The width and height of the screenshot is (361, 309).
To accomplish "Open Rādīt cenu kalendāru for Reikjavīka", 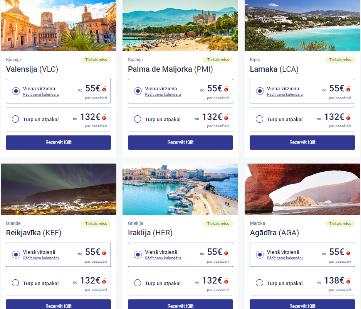I will 41,258.
